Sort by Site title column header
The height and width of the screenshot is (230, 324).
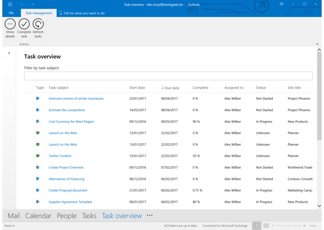click(x=294, y=88)
